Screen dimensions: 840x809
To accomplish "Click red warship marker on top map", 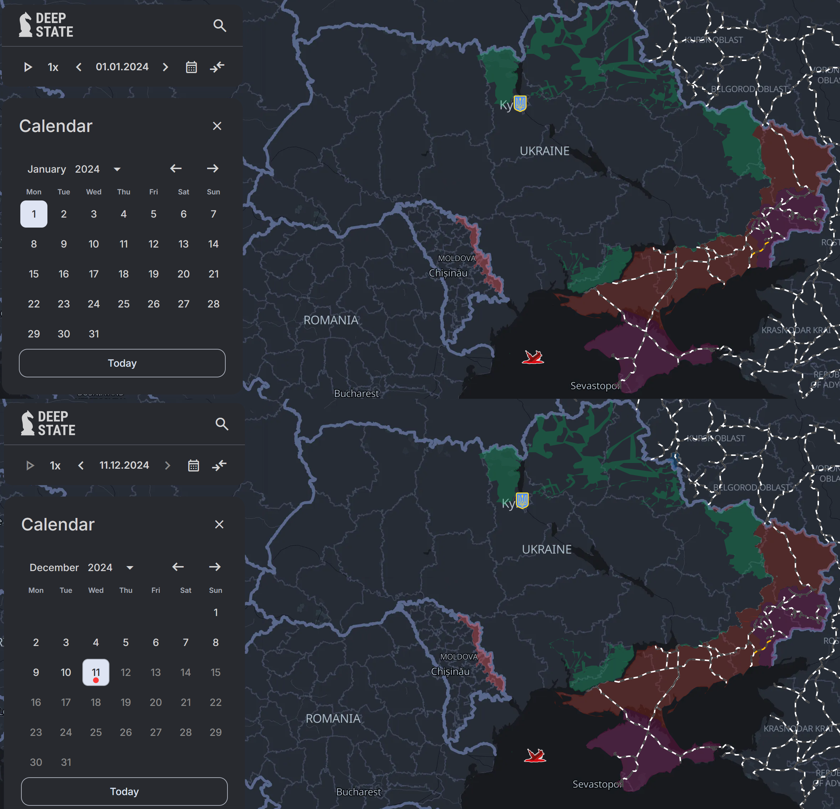I will point(533,357).
